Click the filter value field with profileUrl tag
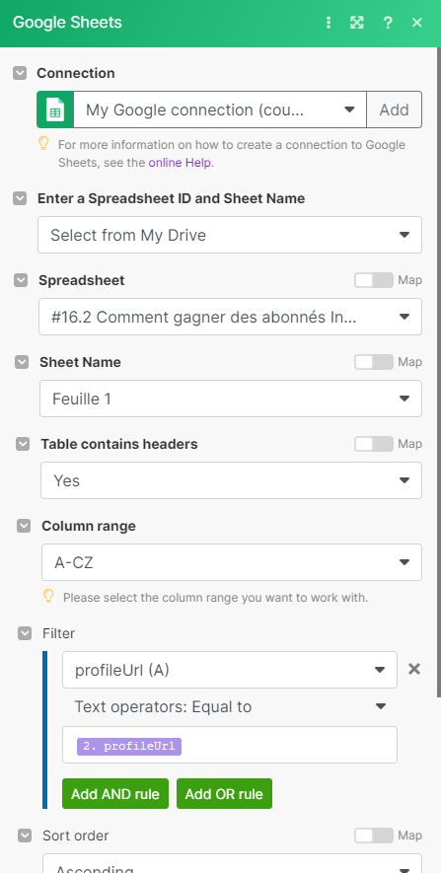Screen dimensions: 441x873 click(230, 745)
